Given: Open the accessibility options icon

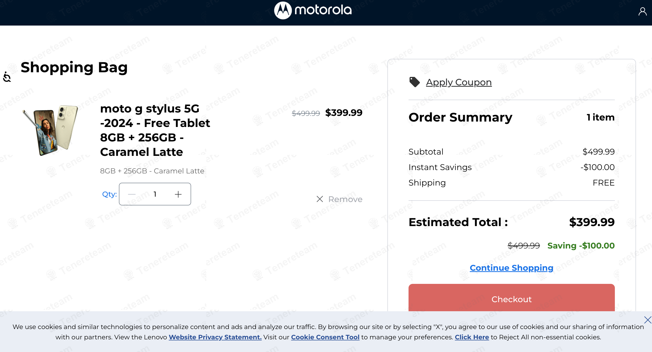Looking at the screenshot, I should coord(7,77).
